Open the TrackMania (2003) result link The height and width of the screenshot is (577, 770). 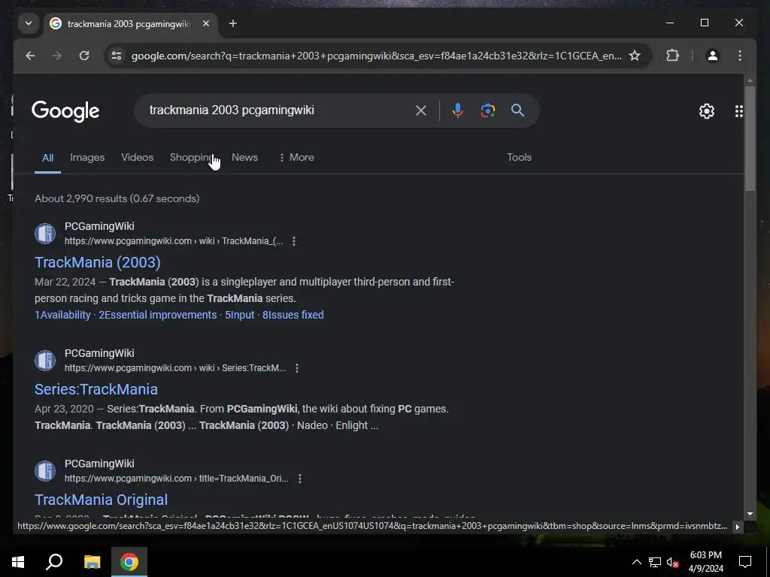tap(98, 262)
